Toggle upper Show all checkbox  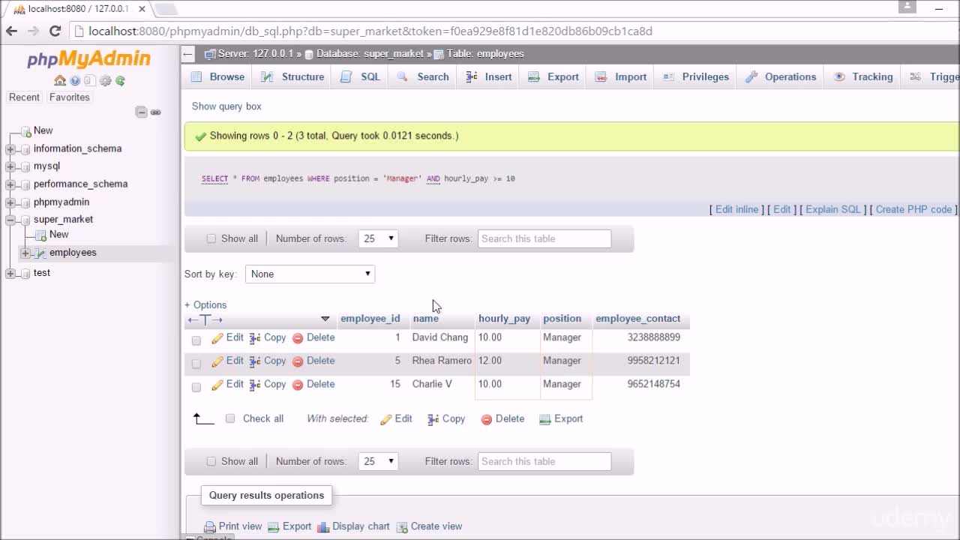(x=211, y=238)
